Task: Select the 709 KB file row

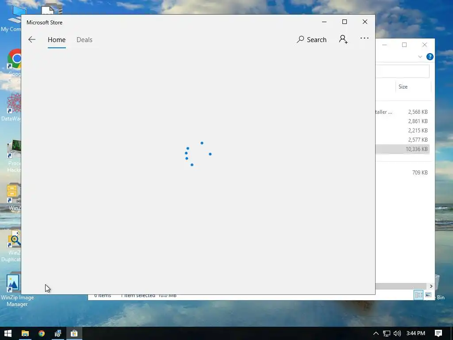Action: click(x=403, y=173)
